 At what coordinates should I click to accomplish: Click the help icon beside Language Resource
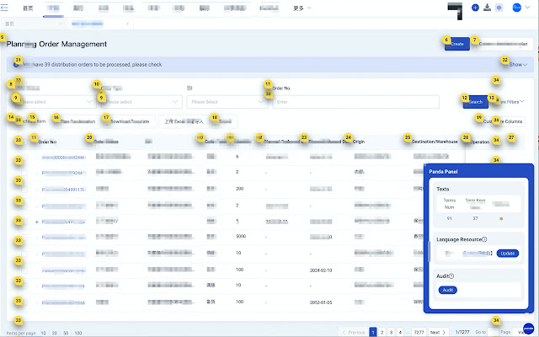[x=484, y=239]
